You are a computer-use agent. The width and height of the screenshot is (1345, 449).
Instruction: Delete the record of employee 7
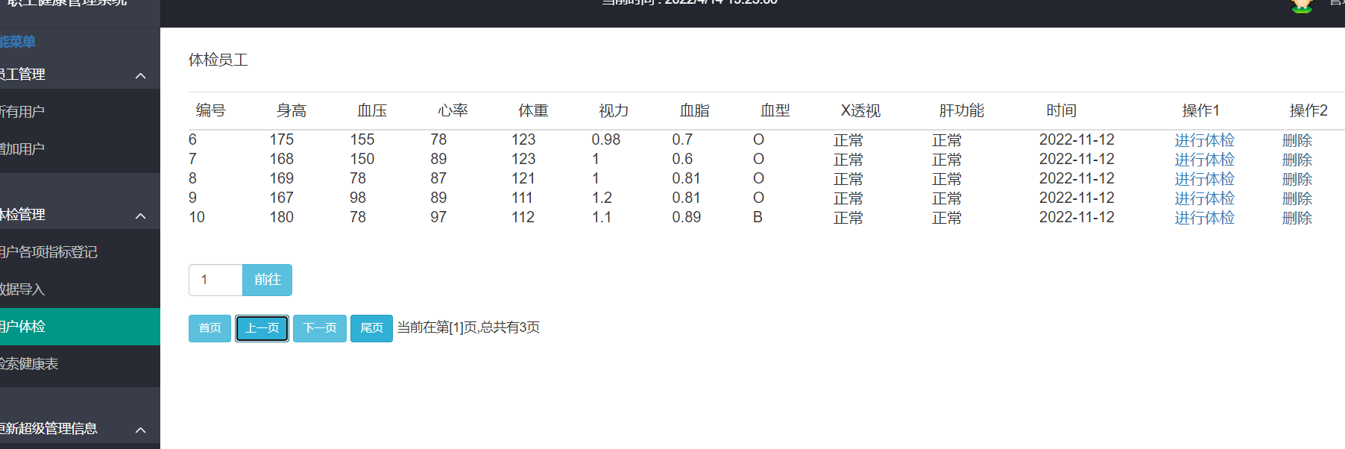pyautogui.click(x=1297, y=160)
